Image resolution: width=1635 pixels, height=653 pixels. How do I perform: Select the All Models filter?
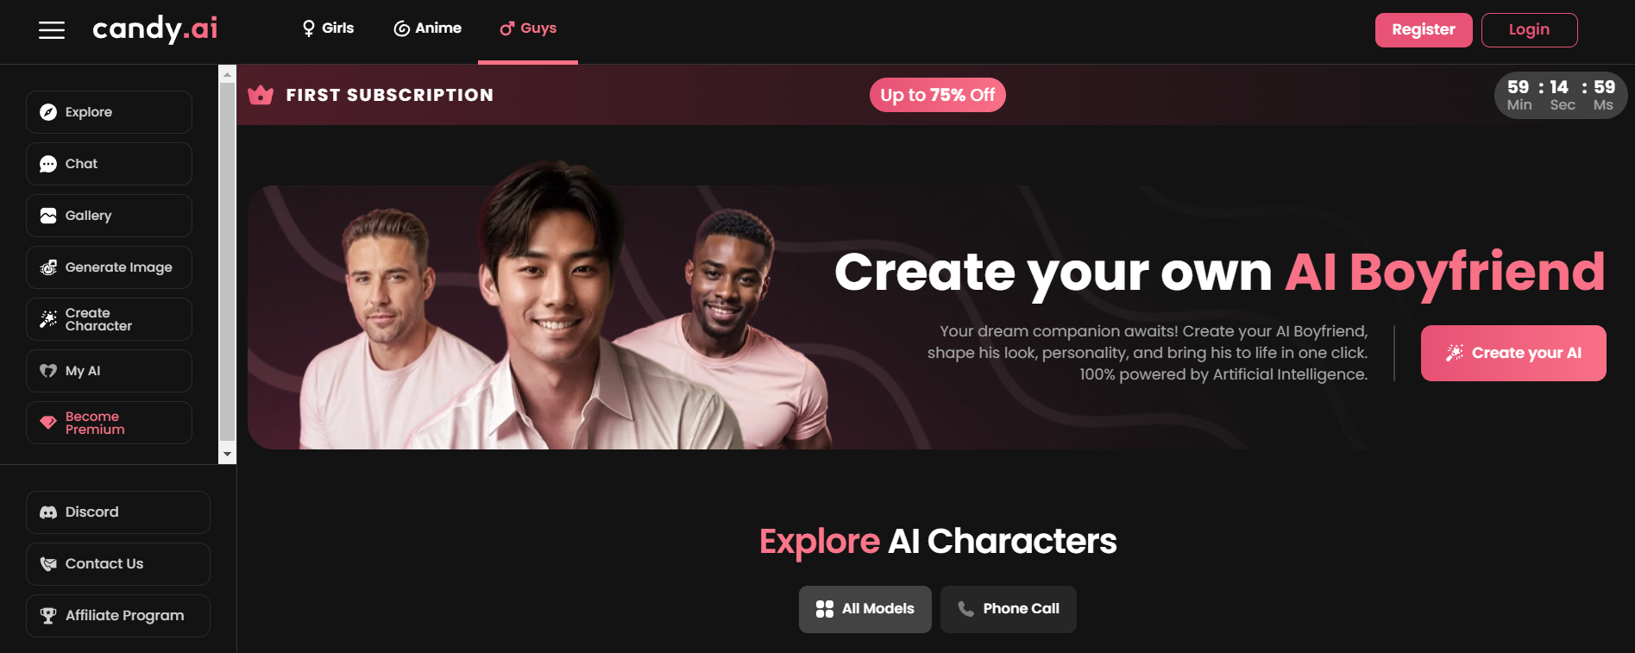(x=865, y=609)
